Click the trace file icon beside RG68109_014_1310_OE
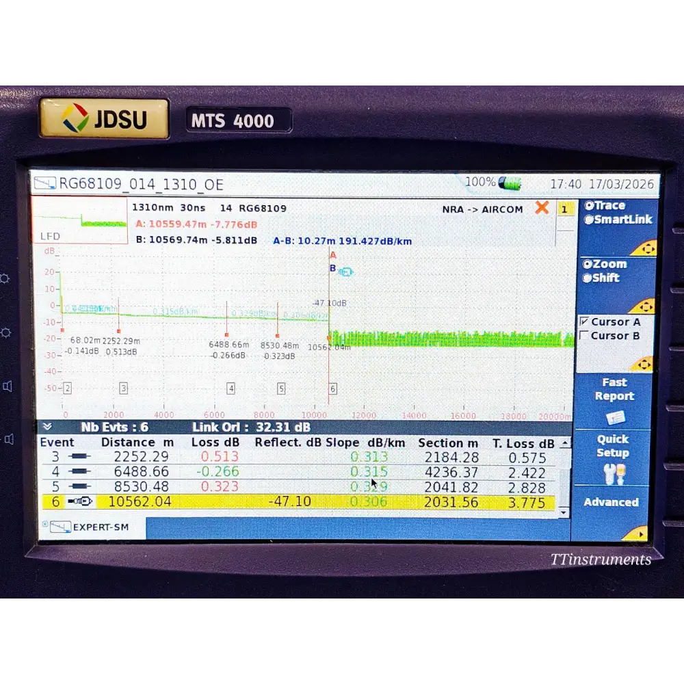This screenshot has height=684, width=684. [x=45, y=183]
